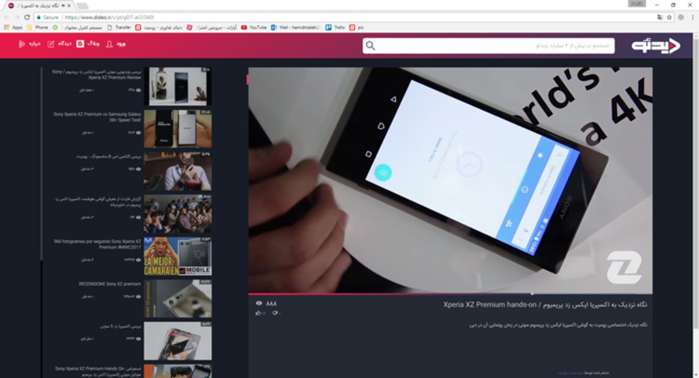The width and height of the screenshot is (699, 378).
Task: Open the Zoomit دنیای فناوری bookmark
Action: [159, 27]
